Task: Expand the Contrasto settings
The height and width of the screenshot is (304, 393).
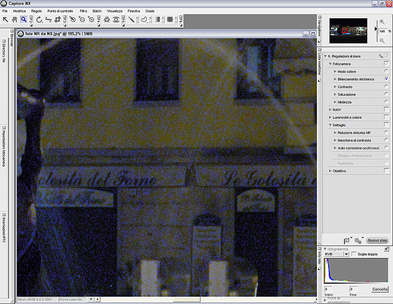Action: 335,87
